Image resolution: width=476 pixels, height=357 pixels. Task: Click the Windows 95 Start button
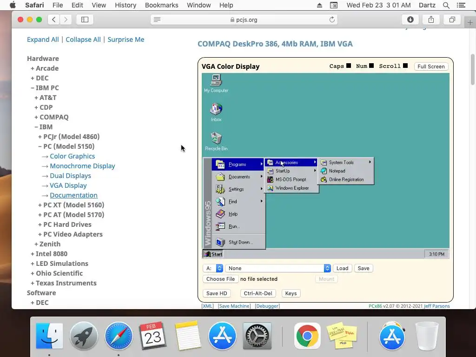(x=213, y=254)
